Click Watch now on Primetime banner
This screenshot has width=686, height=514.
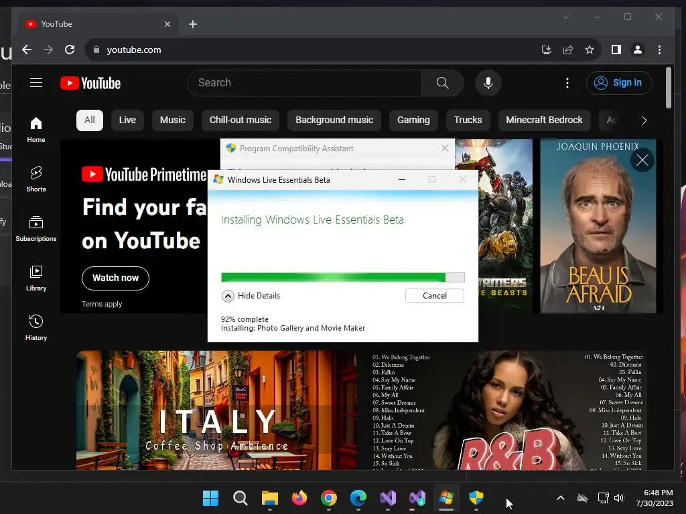click(x=115, y=278)
